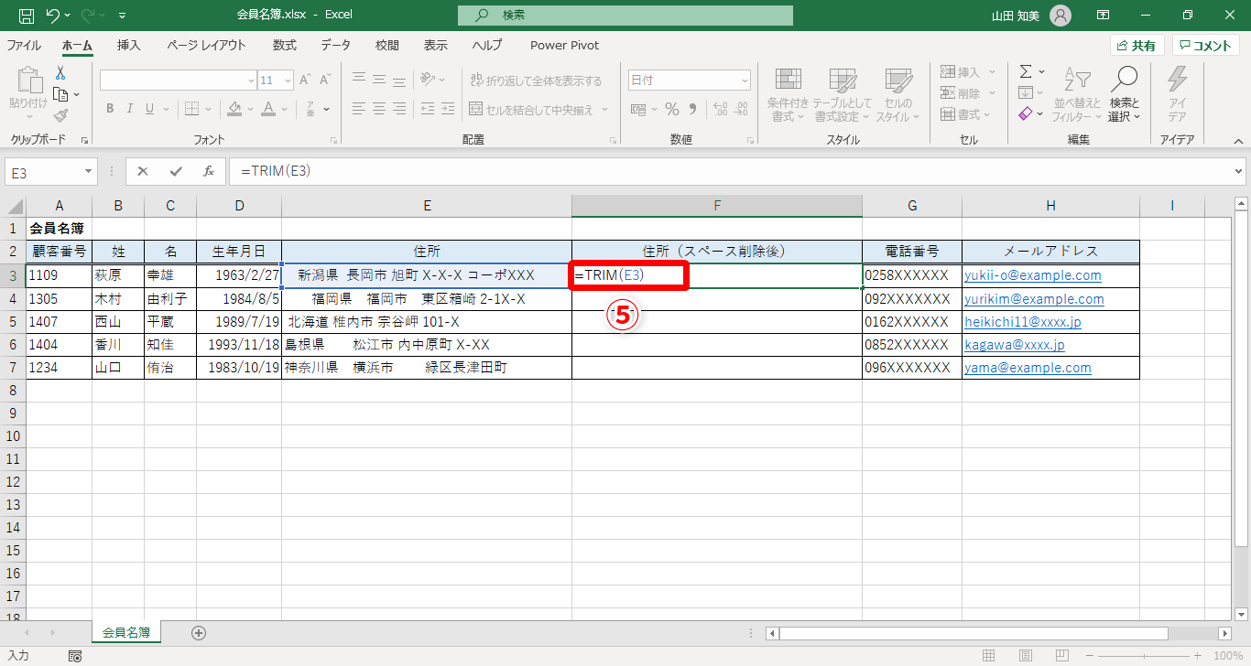Image resolution: width=1251 pixels, height=666 pixels.
Task: Click the decrease indent icon
Action: click(x=428, y=110)
